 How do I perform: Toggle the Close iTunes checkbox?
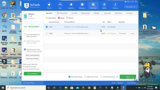pyautogui.click(x=25, y=83)
